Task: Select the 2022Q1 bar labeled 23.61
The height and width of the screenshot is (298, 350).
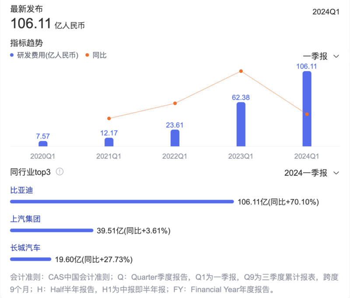Action: (x=175, y=138)
